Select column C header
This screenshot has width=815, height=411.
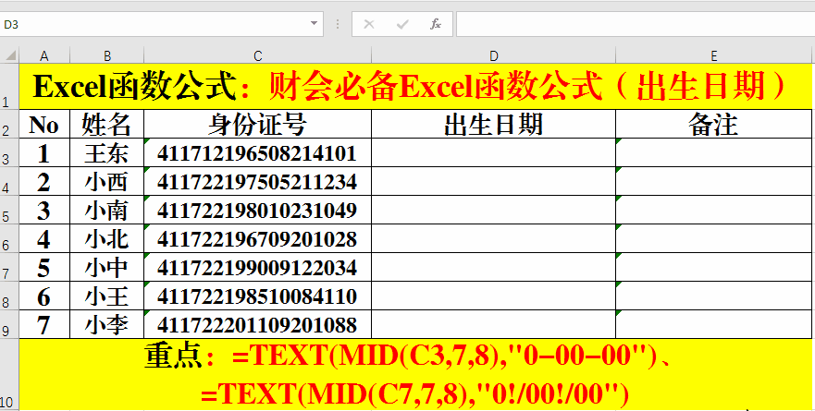[x=258, y=55]
